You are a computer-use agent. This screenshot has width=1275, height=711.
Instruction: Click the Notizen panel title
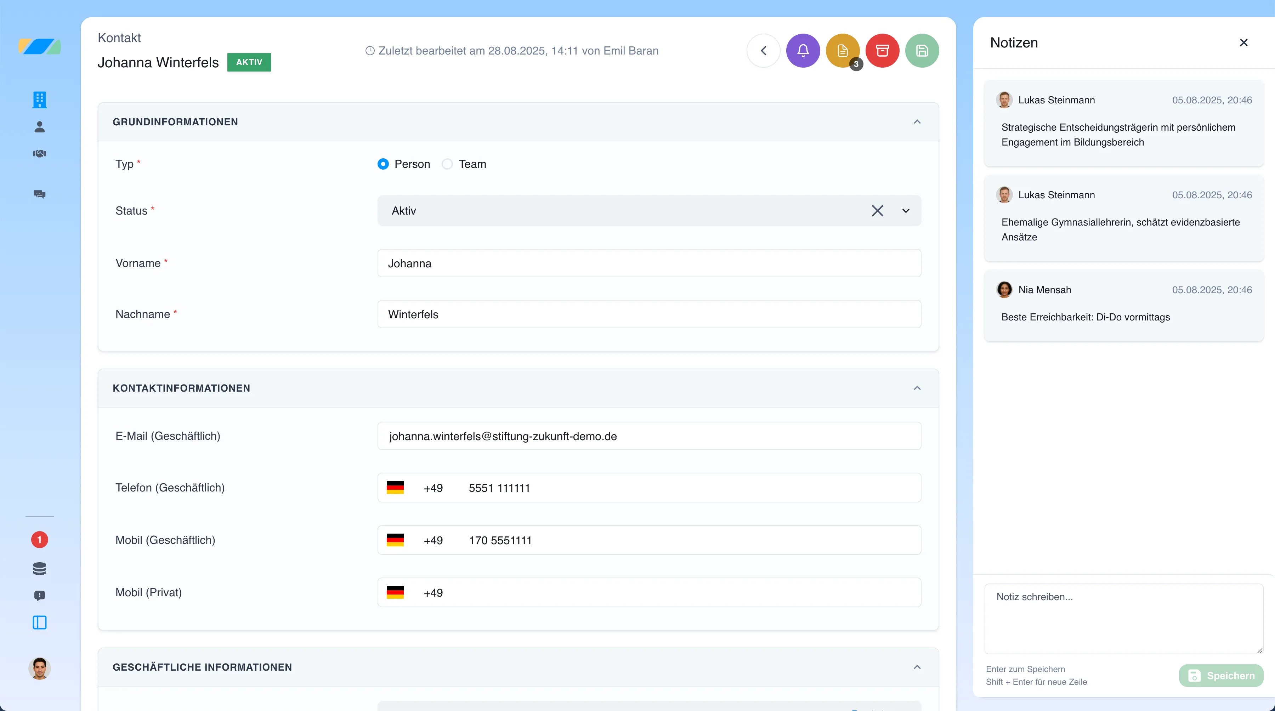[1014, 42]
